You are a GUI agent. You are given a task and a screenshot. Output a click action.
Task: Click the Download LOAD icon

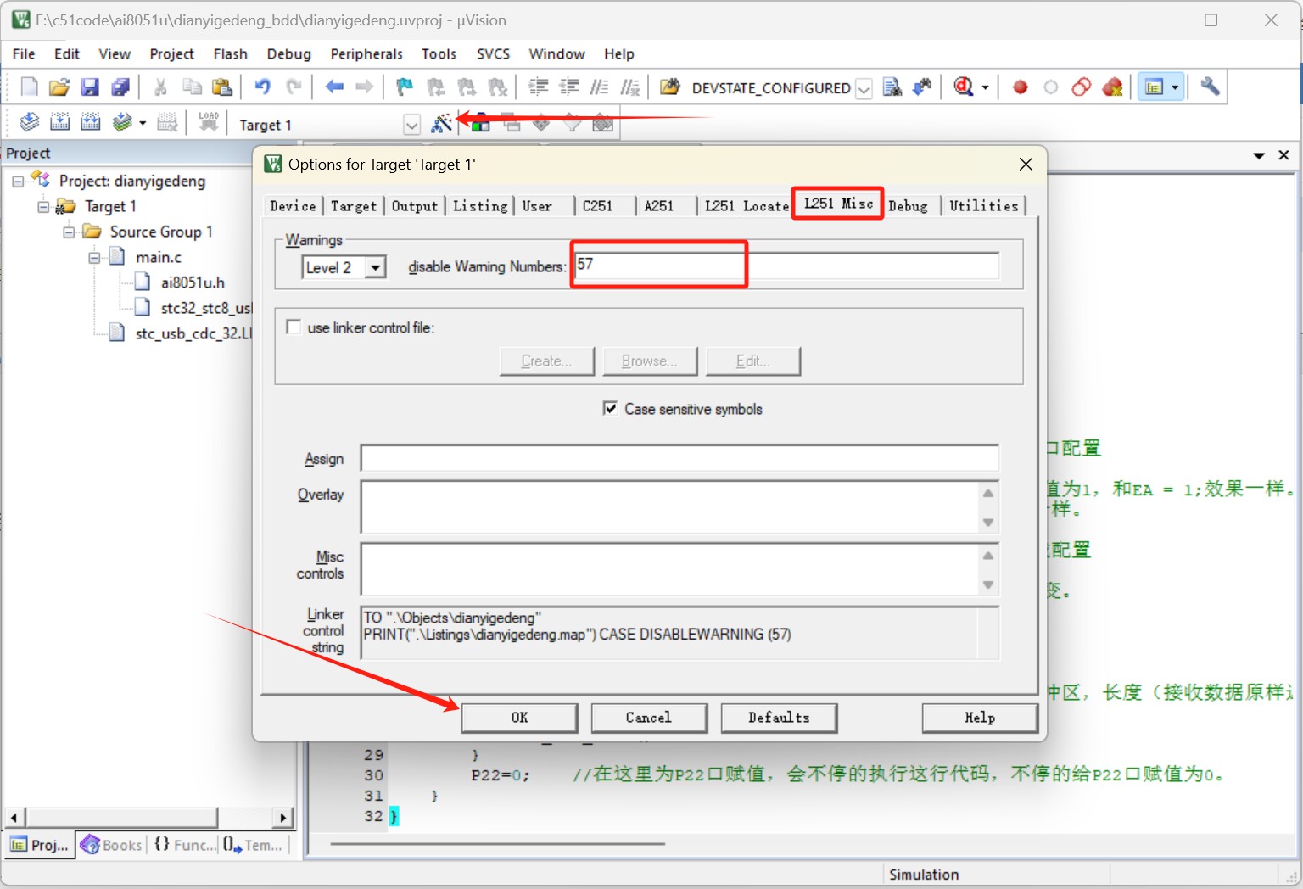click(209, 123)
